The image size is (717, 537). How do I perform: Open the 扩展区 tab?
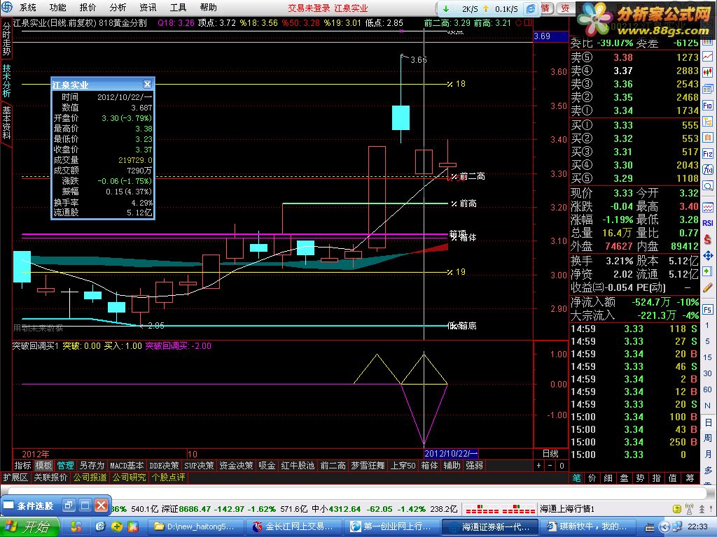coord(15,477)
